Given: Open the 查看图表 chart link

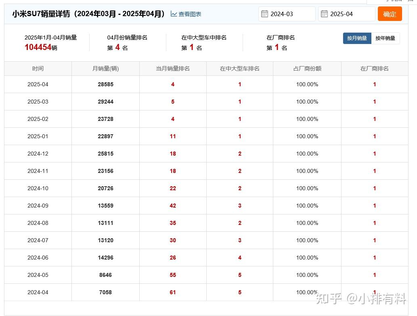Looking at the screenshot, I should pyautogui.click(x=190, y=14).
